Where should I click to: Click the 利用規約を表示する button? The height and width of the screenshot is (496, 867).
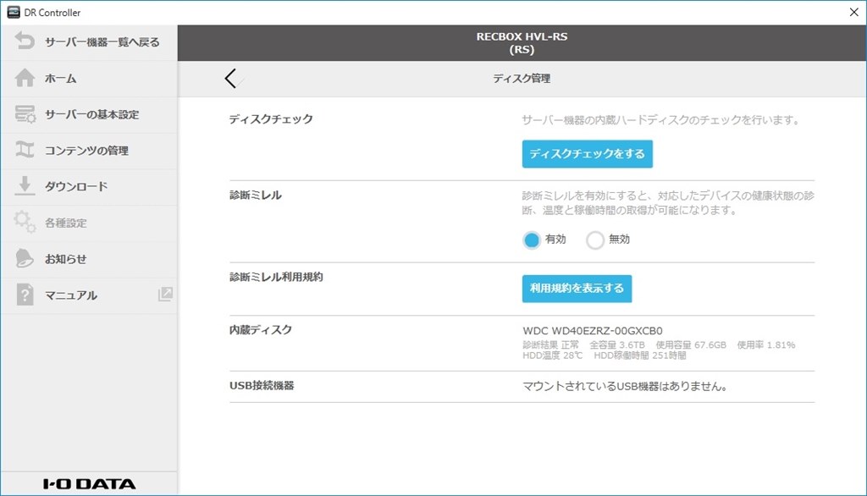pos(577,288)
